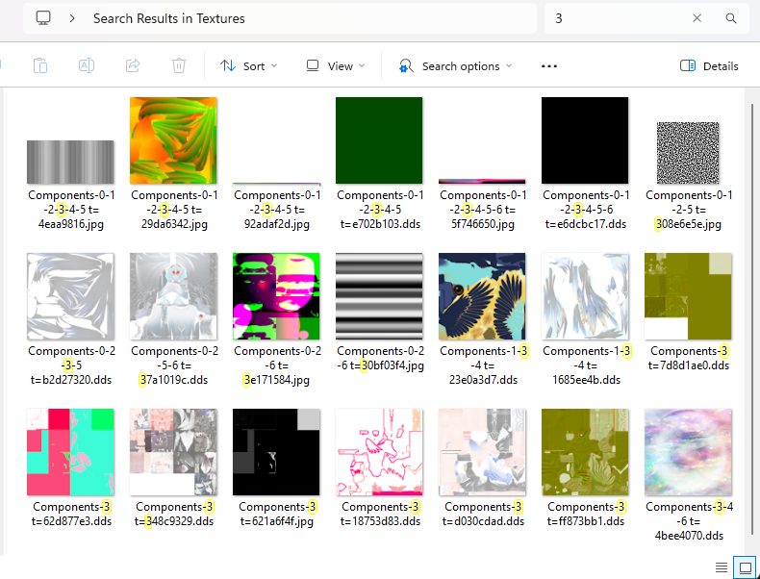Select black-white stripes thumbnail 30bf03f4.jpg
Viewport: 760px width, 579px height.
[x=379, y=296]
